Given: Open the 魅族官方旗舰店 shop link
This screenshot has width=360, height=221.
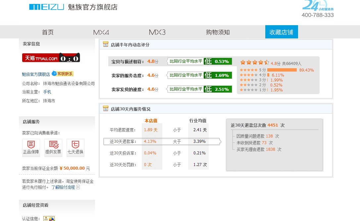Looking at the screenshot, I should coord(36,74).
